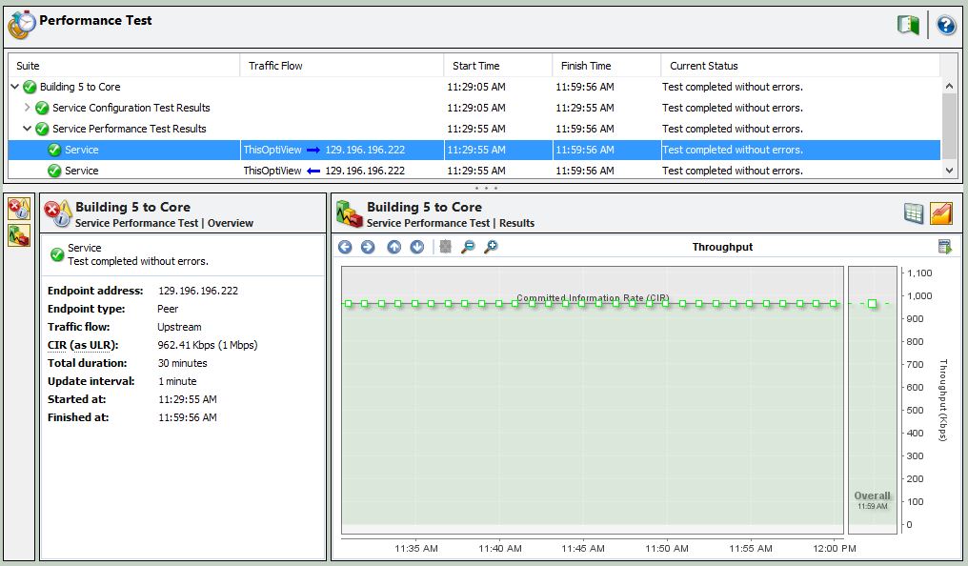Switch to table view in Results panel
This screenshot has width=968, height=566.
tap(914, 213)
